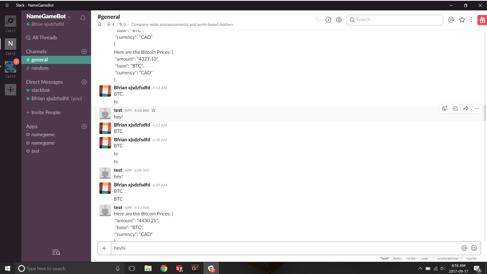Open emoji picker in message box
487x274 pixels.
tap(474, 248)
